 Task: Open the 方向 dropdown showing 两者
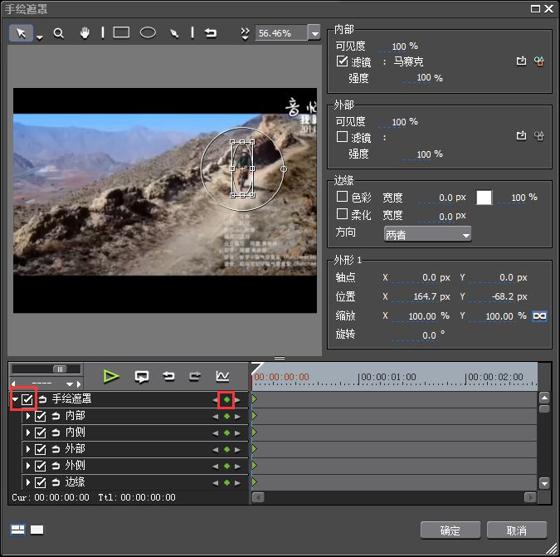427,235
